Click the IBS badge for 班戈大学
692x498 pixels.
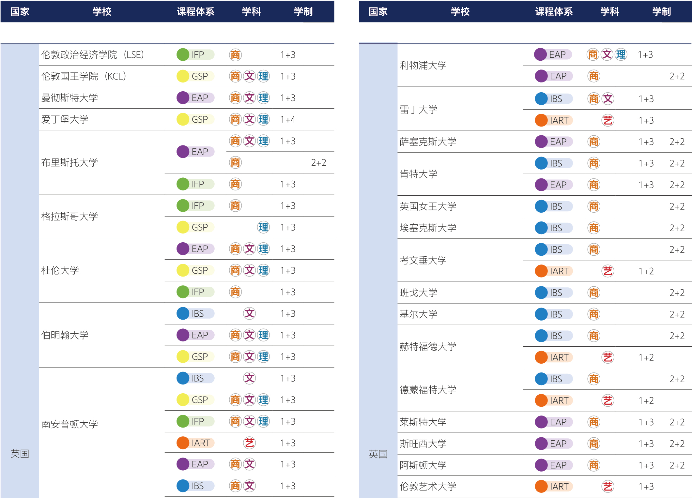(x=554, y=292)
